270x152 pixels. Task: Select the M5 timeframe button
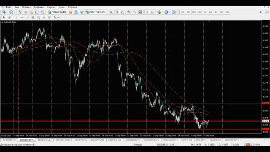[188, 12]
